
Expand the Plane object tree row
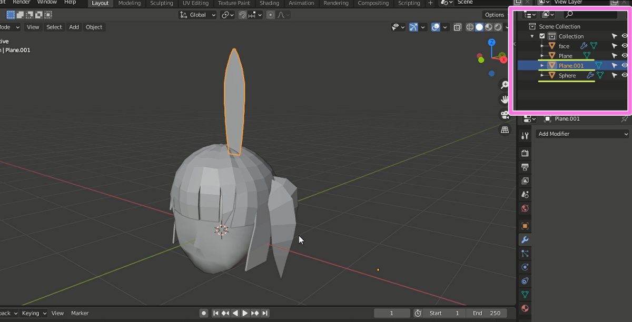tap(542, 55)
